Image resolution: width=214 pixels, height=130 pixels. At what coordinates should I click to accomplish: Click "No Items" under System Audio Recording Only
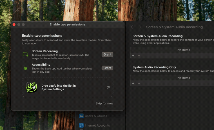(x=184, y=78)
